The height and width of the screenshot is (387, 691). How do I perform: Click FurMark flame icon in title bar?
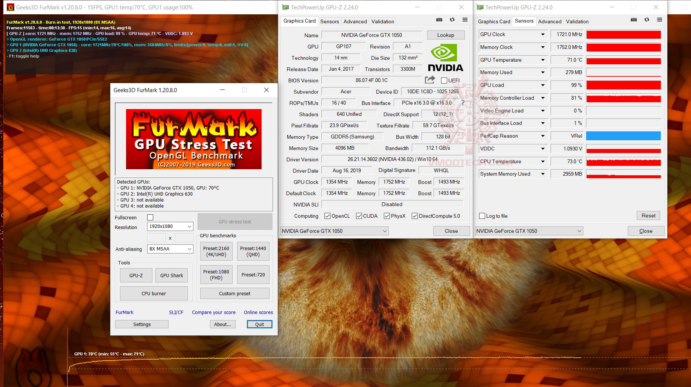click(10, 7)
